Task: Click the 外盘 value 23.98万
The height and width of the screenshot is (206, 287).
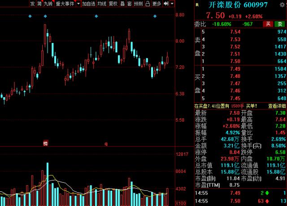Action: coord(230,159)
